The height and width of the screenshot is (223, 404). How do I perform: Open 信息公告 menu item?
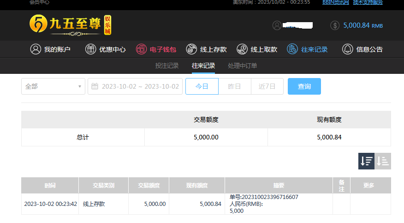tap(369, 49)
